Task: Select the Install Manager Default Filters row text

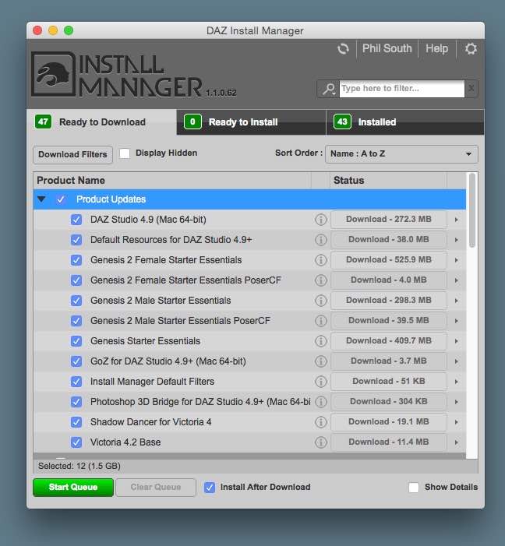Action: pyautogui.click(x=152, y=382)
